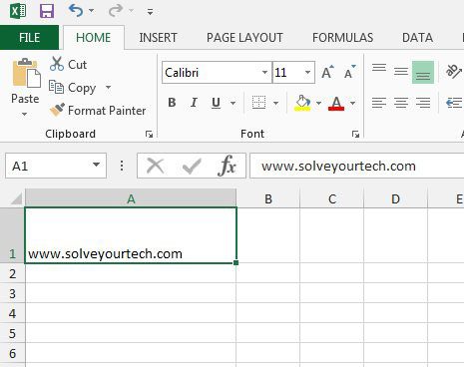Viewport: 464px width, 367px height.
Task: Apply yellow fill color to cell
Action: tap(302, 103)
